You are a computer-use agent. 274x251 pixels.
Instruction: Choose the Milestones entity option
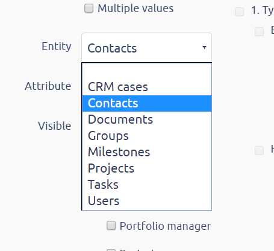coord(147,152)
